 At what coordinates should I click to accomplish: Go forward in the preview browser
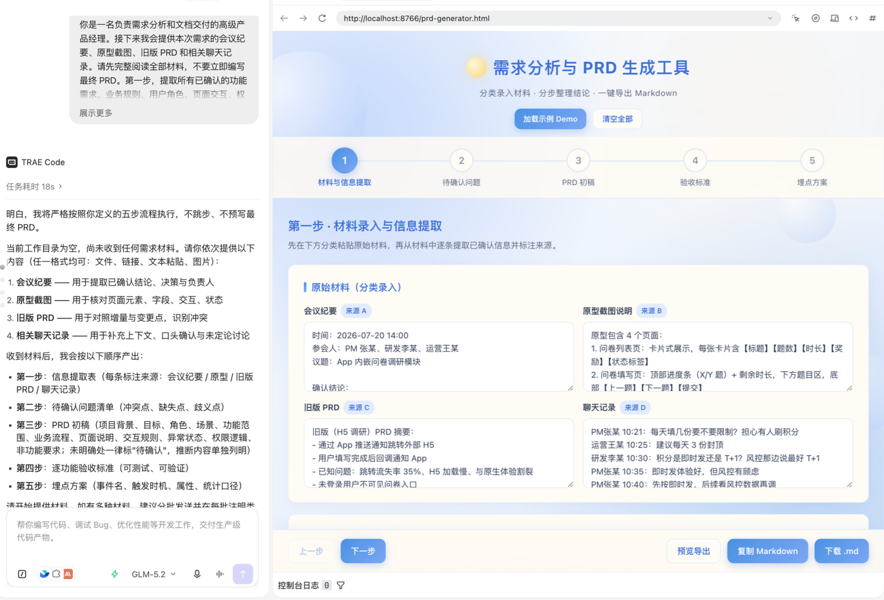(303, 18)
